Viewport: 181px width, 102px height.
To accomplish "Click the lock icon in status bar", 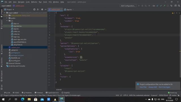I will coord(178,95).
